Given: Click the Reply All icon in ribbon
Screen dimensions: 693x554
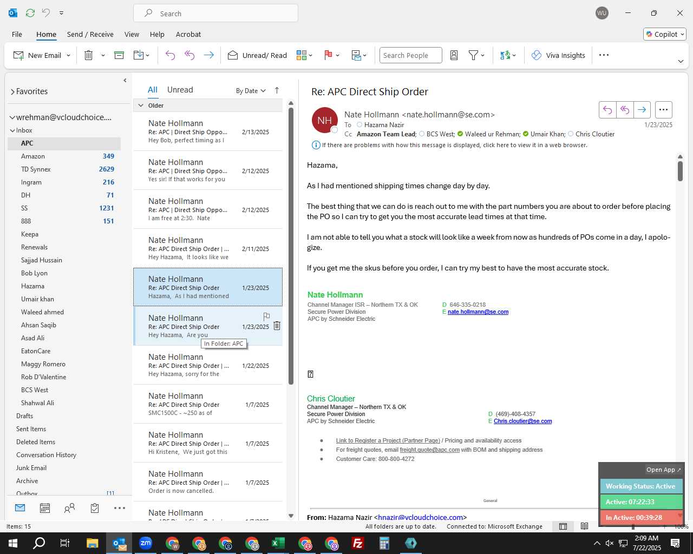Looking at the screenshot, I should [x=189, y=55].
